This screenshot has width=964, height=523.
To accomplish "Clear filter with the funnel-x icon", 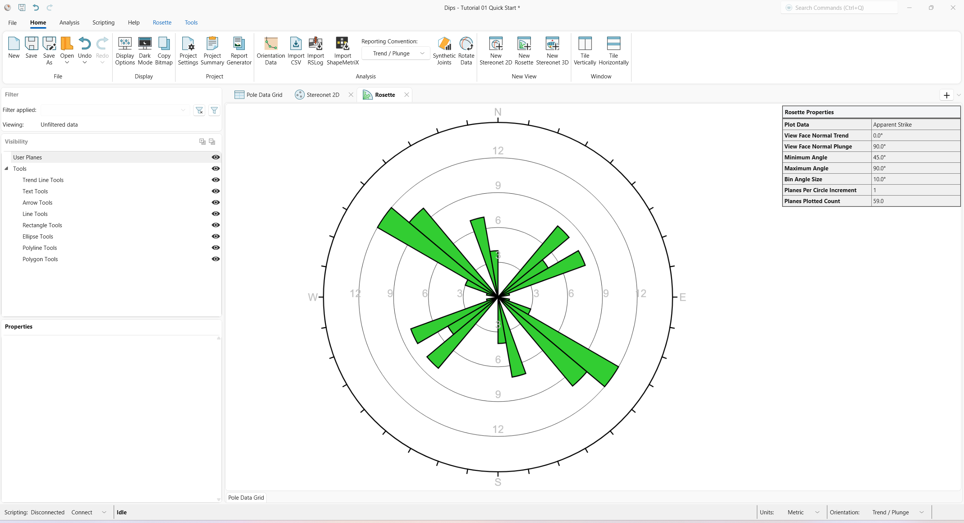I will coord(199,110).
